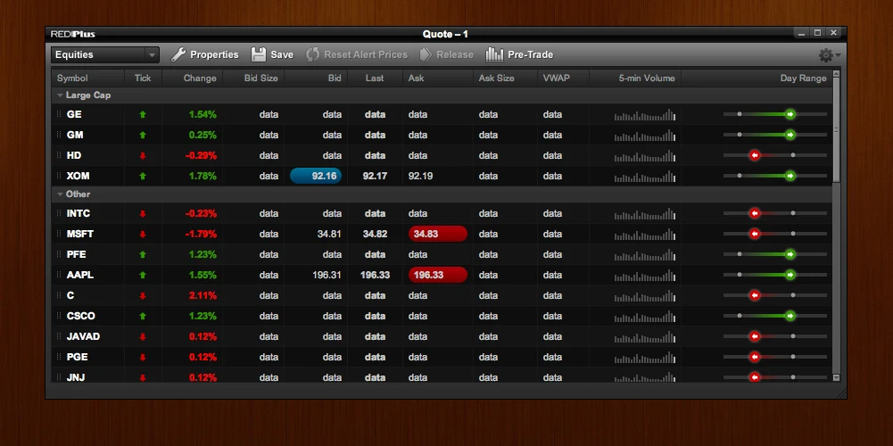Click the CSCO up tick arrow

[143, 316]
